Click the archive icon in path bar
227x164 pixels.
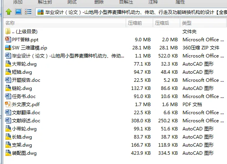pyautogui.click(x=41, y=12)
